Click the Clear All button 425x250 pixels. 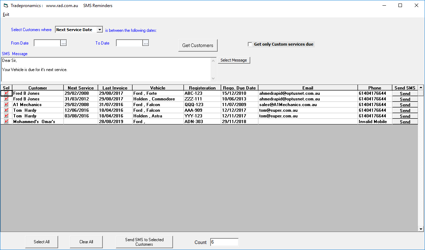(x=86, y=242)
